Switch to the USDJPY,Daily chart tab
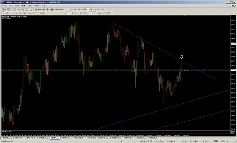237x143 pixels. pyautogui.click(x=117, y=138)
